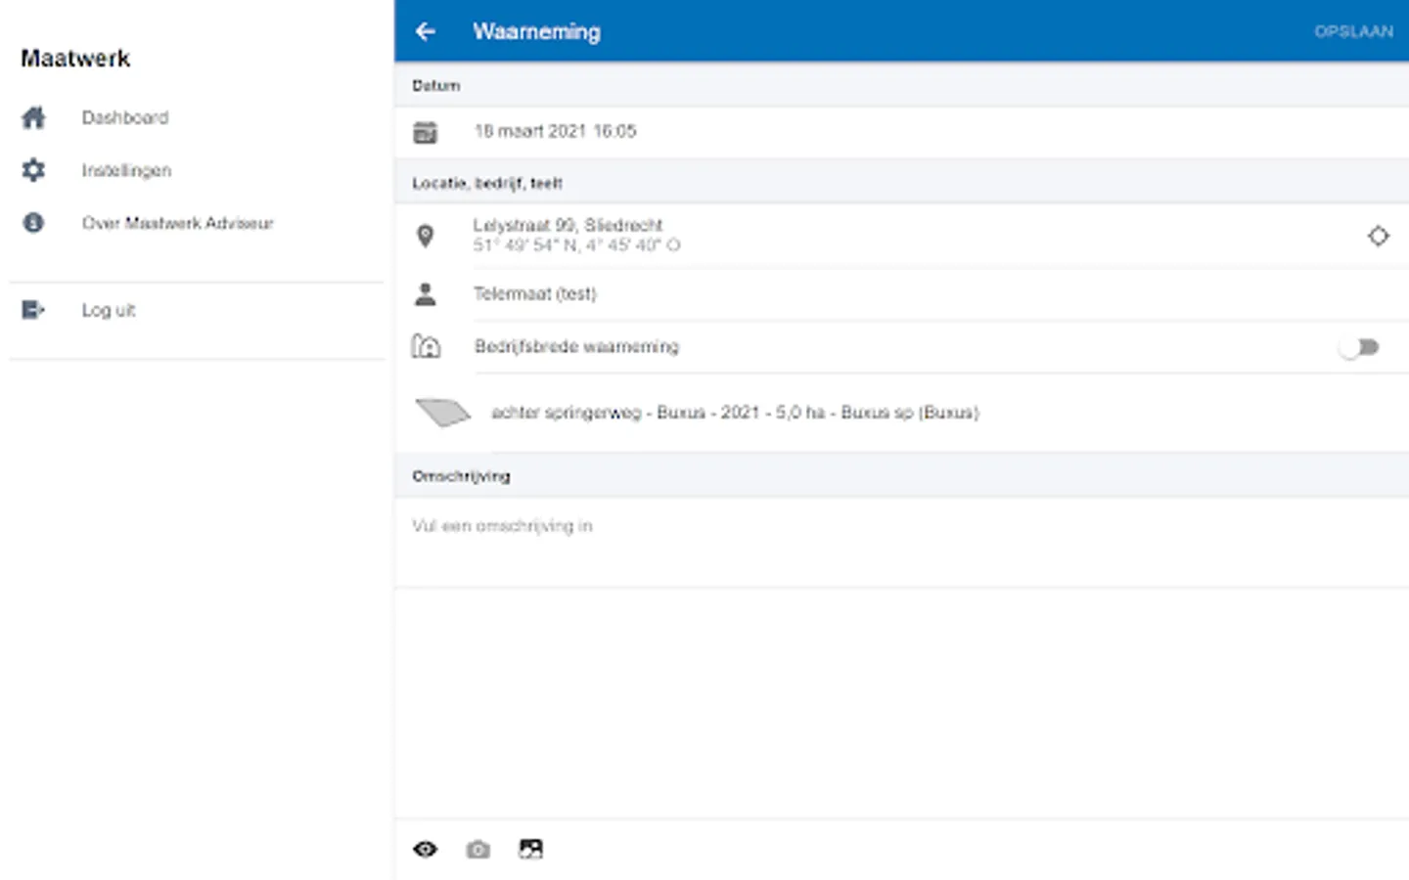Click the eye observation icon
1409x880 pixels.
pyautogui.click(x=425, y=849)
